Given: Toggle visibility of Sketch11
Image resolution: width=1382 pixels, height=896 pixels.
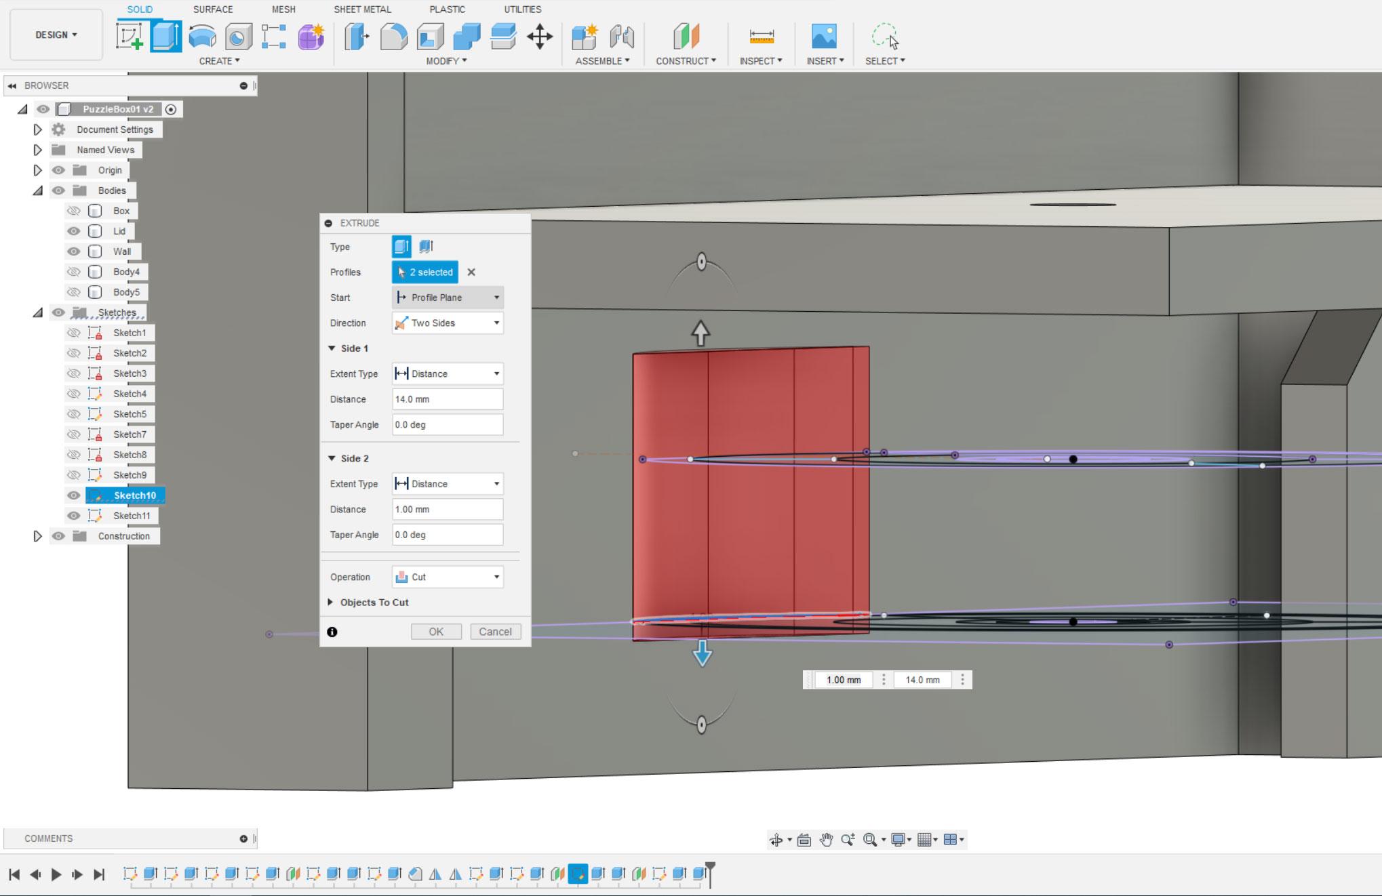Looking at the screenshot, I should (73, 516).
